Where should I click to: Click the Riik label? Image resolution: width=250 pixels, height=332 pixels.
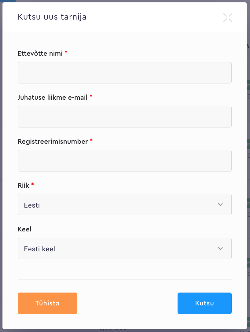tap(24, 185)
